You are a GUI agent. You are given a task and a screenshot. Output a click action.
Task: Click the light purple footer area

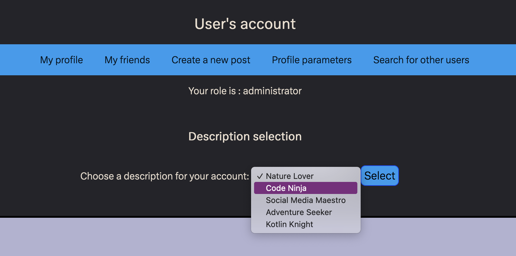(x=120, y=238)
